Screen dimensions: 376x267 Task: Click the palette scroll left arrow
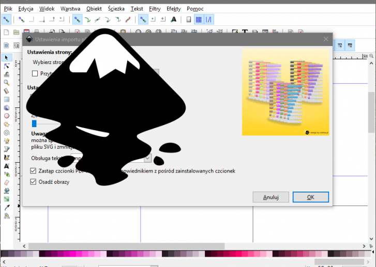(x=4, y=262)
